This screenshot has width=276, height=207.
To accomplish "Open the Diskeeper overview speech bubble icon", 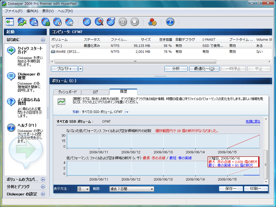I will pyautogui.click(x=11, y=76).
